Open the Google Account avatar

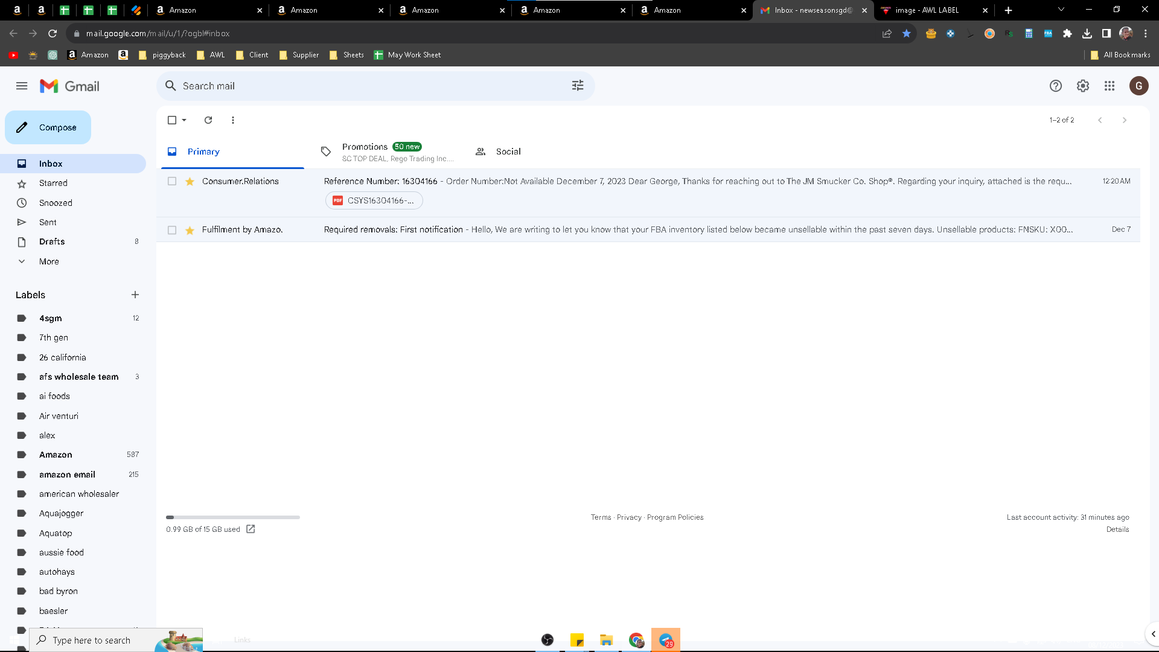pyautogui.click(x=1139, y=86)
